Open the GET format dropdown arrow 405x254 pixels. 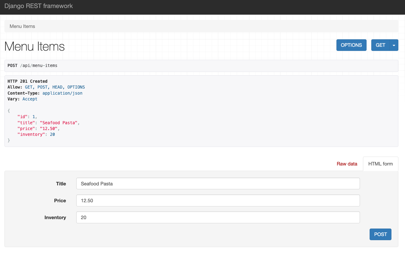coord(394,45)
